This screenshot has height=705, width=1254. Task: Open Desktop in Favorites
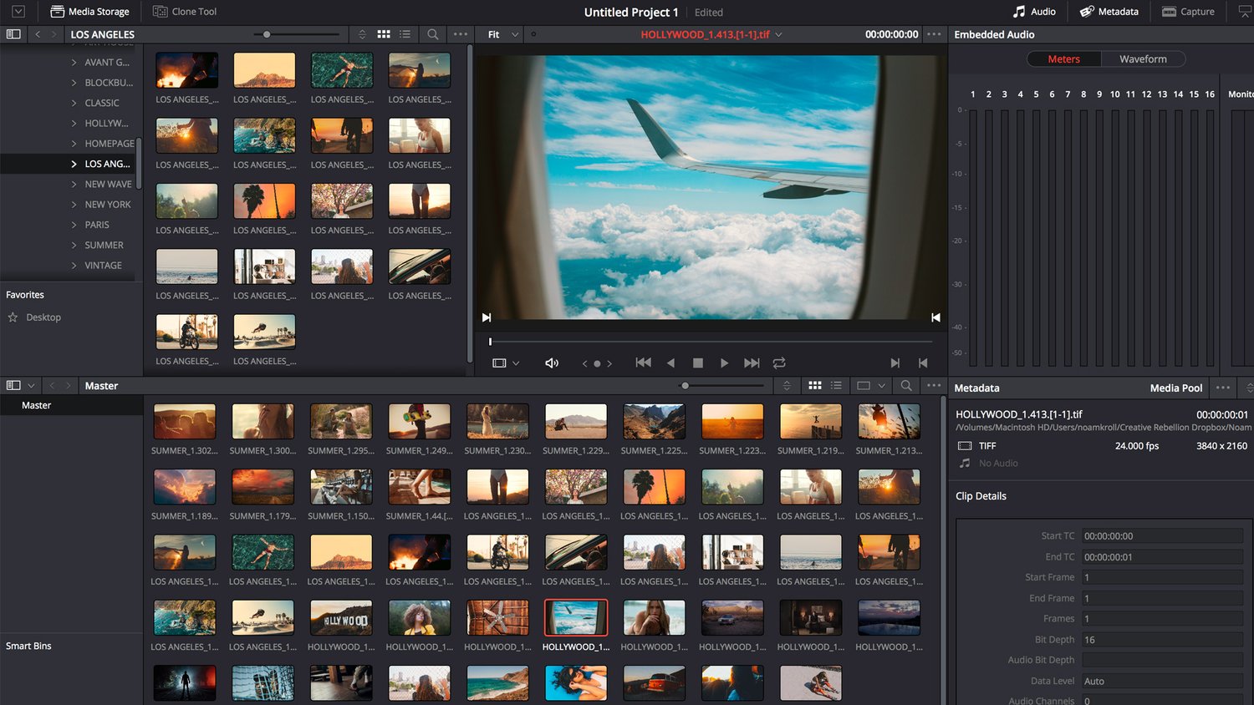(x=43, y=317)
